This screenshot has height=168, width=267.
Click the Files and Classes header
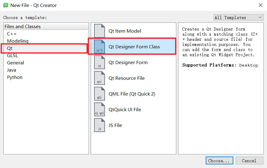[46, 27]
